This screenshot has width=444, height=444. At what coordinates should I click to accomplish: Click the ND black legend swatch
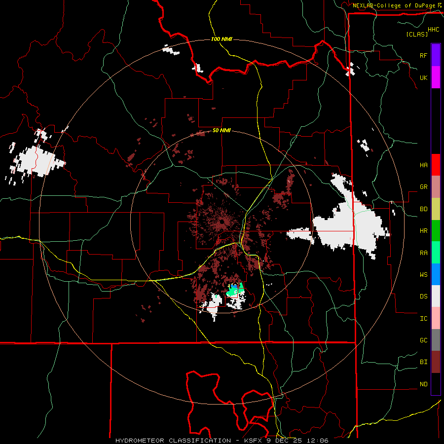[436, 384]
